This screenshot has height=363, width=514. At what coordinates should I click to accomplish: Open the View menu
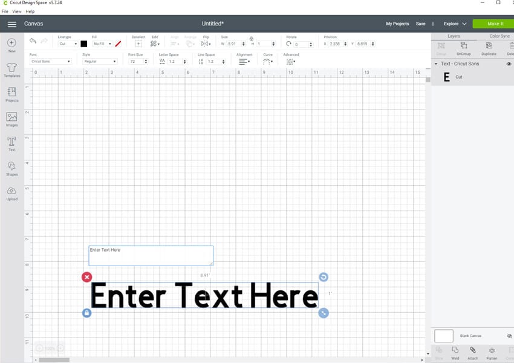17,11
